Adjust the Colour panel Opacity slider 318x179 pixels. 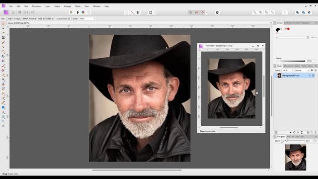coord(292,61)
